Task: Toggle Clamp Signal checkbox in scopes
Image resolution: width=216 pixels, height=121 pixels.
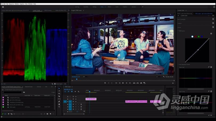Action: (x=55, y=84)
